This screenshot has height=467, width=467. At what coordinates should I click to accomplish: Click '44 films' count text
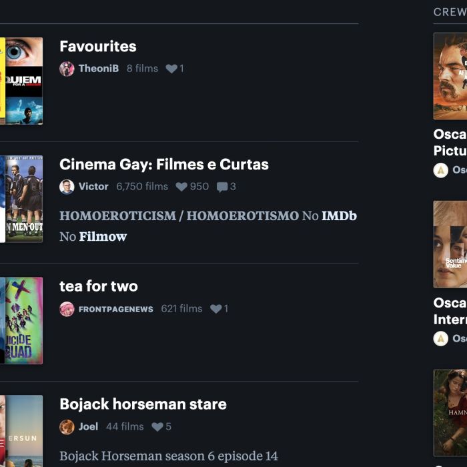click(125, 426)
